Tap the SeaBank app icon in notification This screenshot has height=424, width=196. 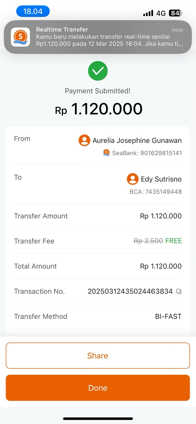click(20, 37)
